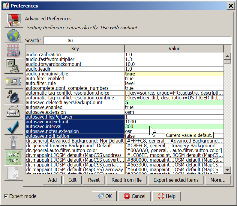Open WMS TMS imagery preferences
The image size is (237, 206).
coord(13,157)
